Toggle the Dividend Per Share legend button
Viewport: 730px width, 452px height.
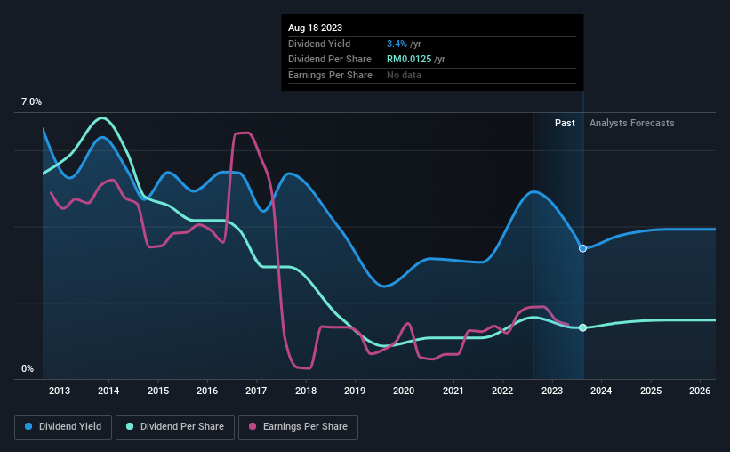(175, 426)
